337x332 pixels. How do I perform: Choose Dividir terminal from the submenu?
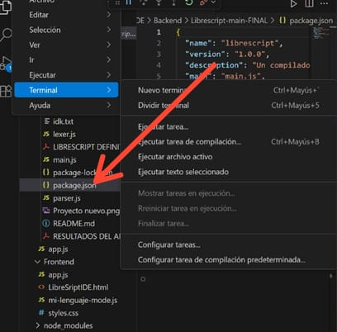(x=229, y=105)
